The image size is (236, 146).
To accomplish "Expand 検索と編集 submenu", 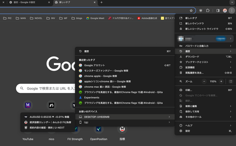I will click(205, 106).
